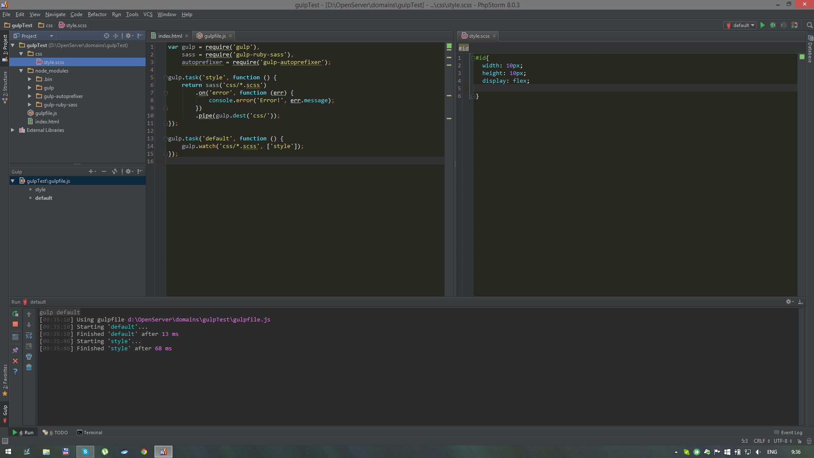Change CRLF line separator in status bar
Image resolution: width=814 pixels, height=458 pixels.
pyautogui.click(x=761, y=441)
